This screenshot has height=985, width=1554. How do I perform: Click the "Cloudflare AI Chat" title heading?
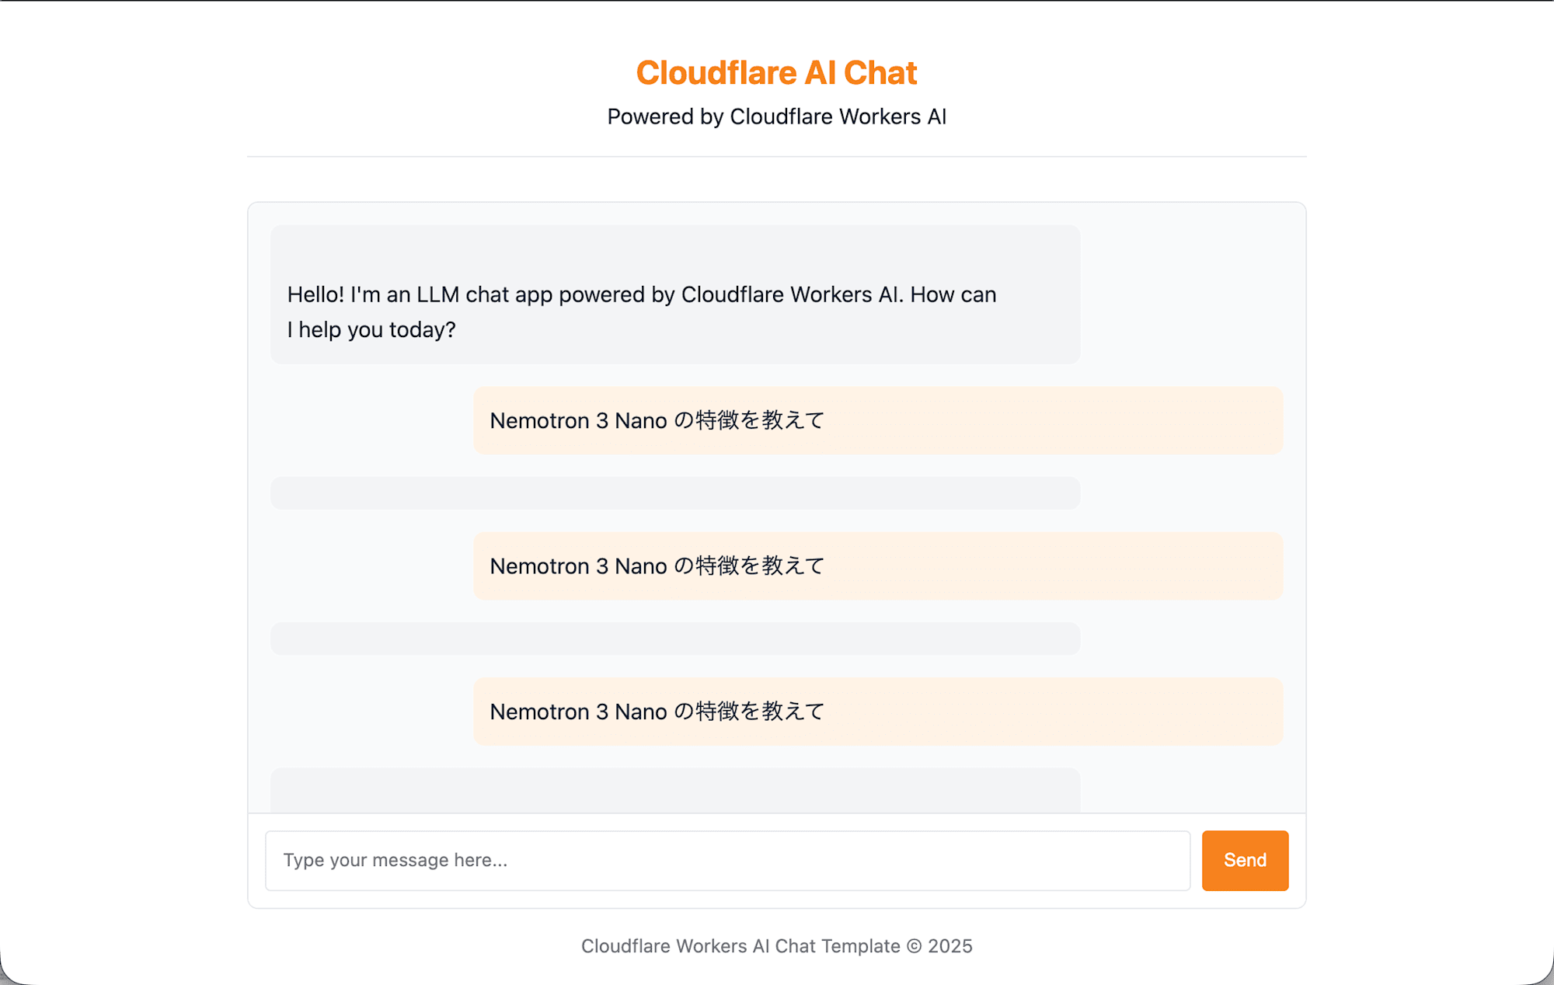point(776,73)
